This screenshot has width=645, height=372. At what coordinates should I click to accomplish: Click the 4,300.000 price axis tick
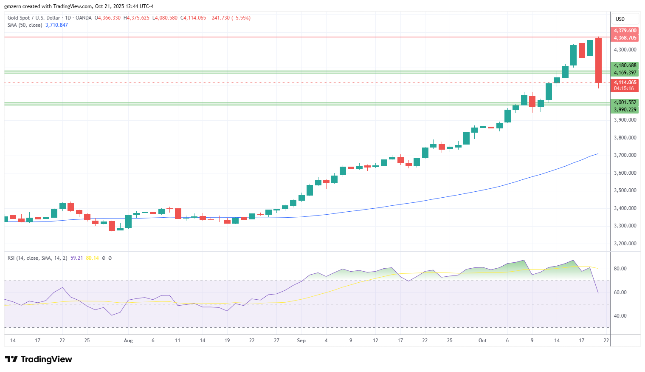[625, 50]
